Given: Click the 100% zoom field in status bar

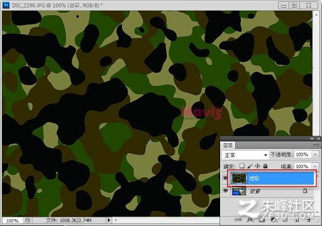Looking at the screenshot, I should coord(12,220).
